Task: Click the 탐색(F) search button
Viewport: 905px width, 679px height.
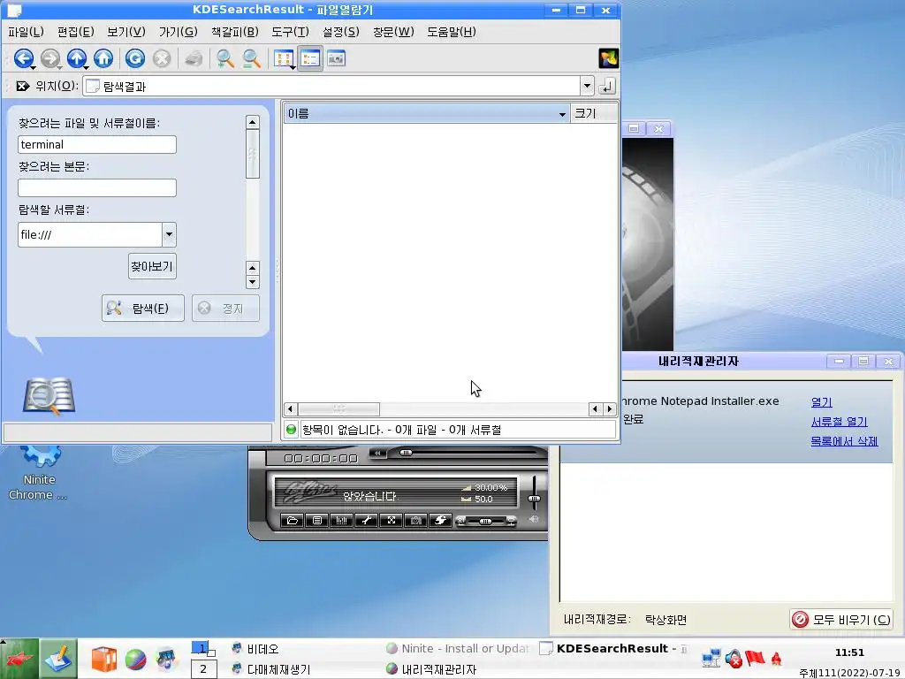Action: point(143,309)
